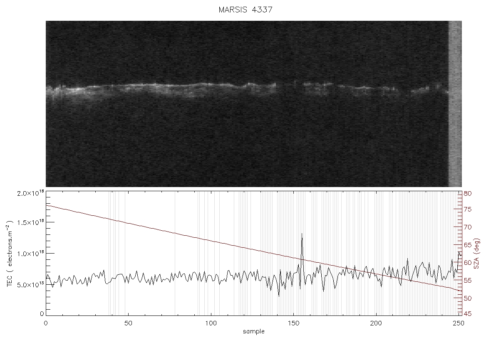Image resolution: width=491 pixels, height=345 pixels.
Task: Click the MARSIS 4337 plot title
Action: point(245,10)
